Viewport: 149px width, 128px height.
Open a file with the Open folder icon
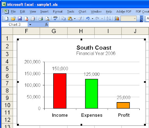click(13, 19)
